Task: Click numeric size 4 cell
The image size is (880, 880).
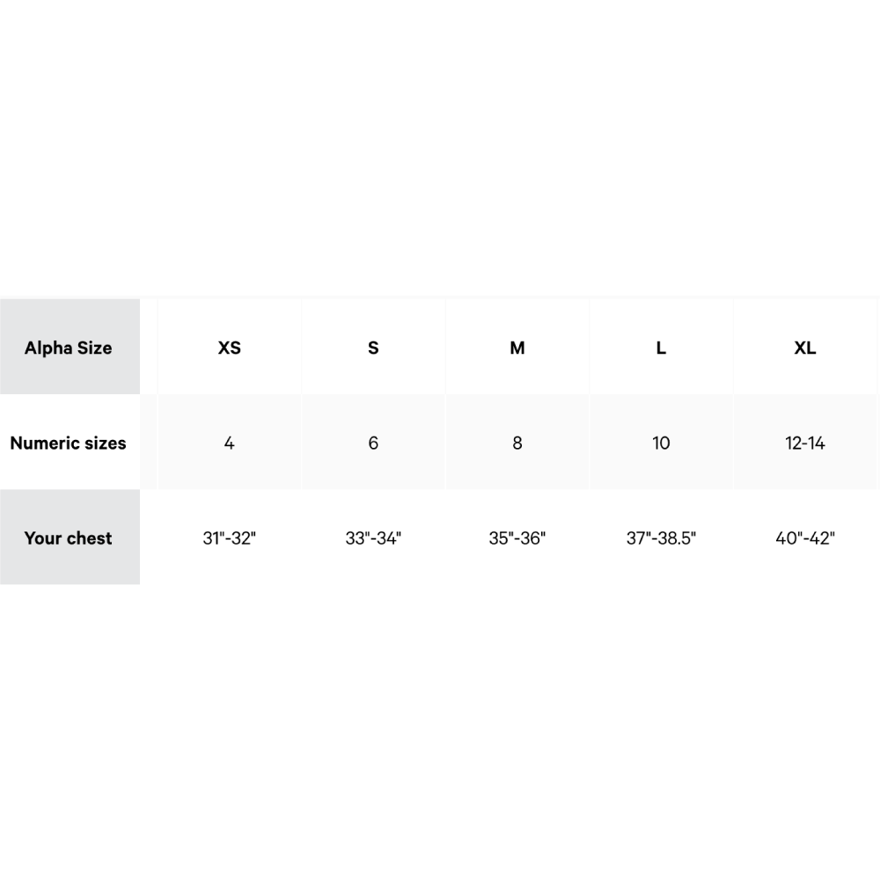Action: (230, 443)
